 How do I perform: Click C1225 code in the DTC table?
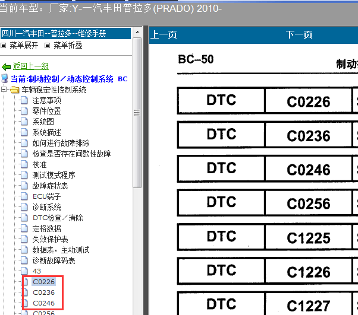308,238
